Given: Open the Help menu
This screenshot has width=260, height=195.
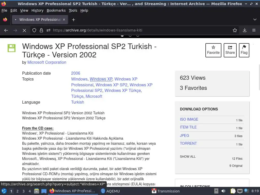Looking at the screenshot, I should 84,10.
